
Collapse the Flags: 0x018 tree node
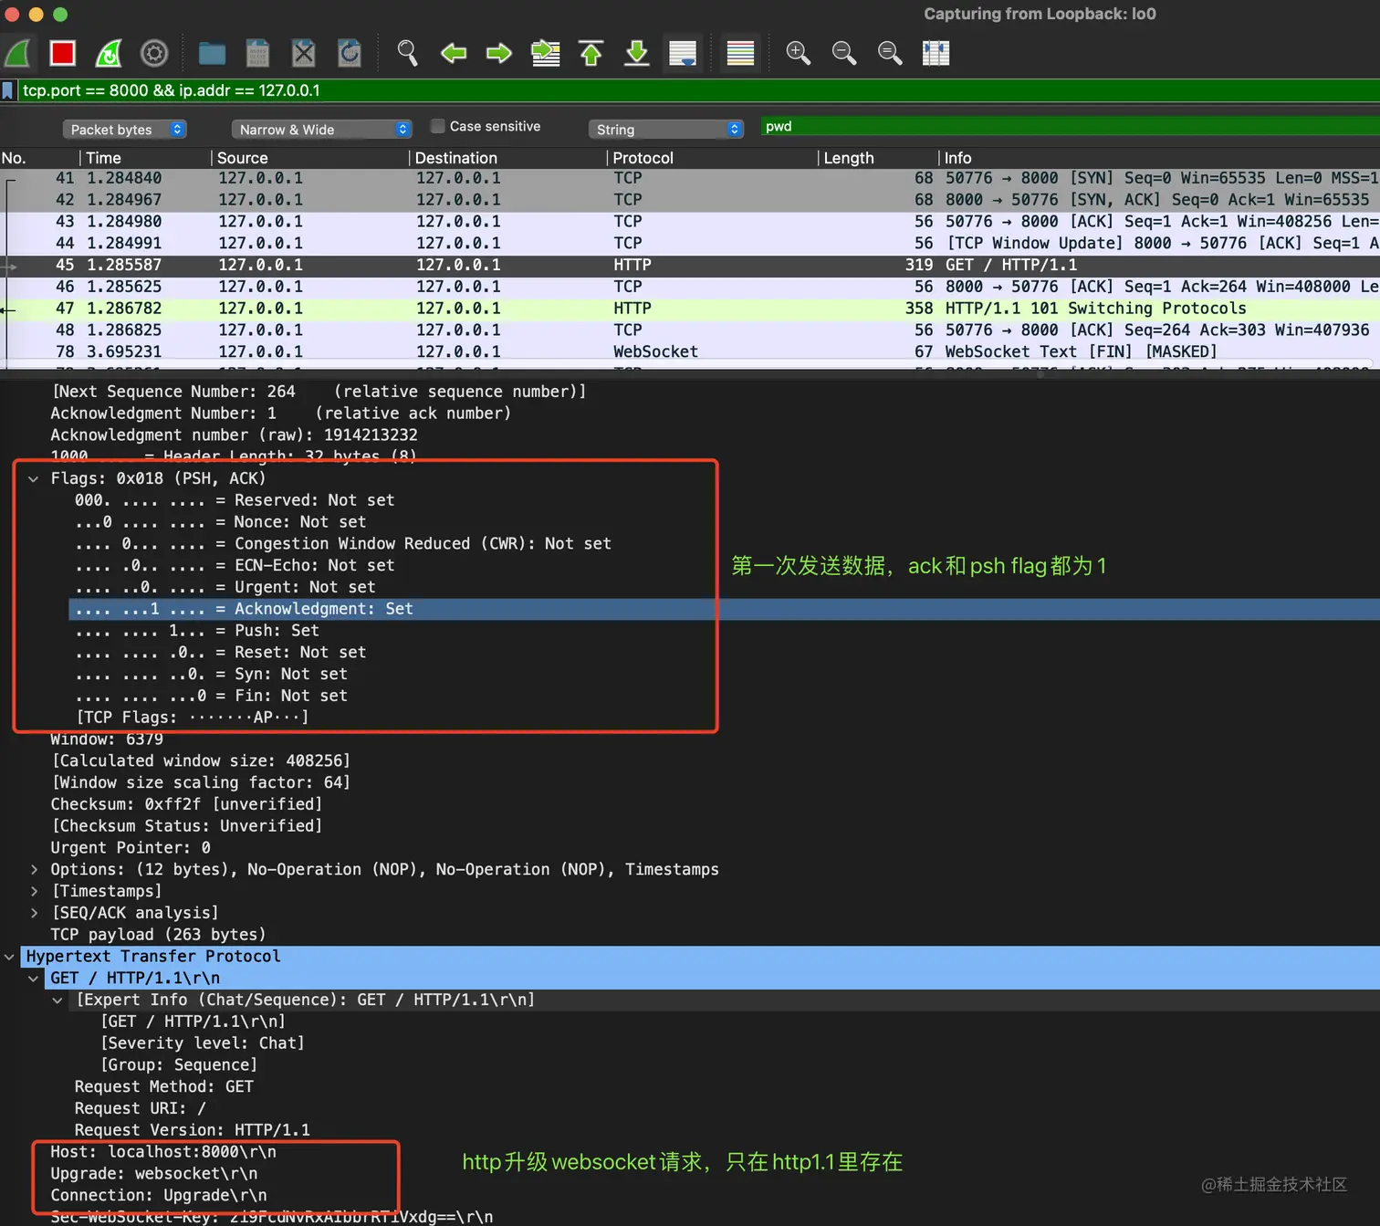pyautogui.click(x=34, y=478)
